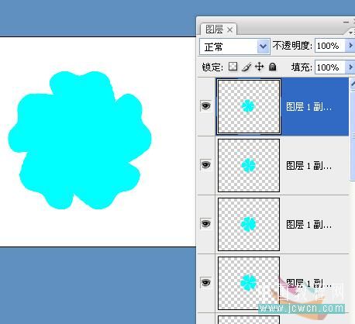Hide the second layer from top via eye

pos(206,165)
